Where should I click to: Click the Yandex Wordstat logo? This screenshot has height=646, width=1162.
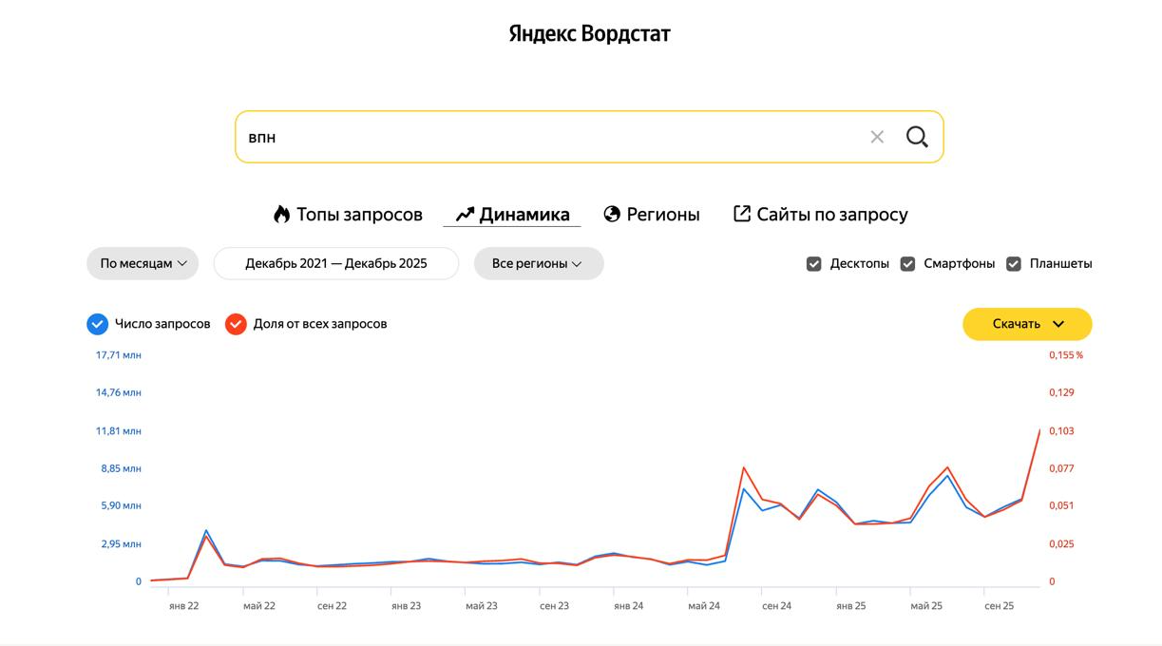tap(589, 34)
